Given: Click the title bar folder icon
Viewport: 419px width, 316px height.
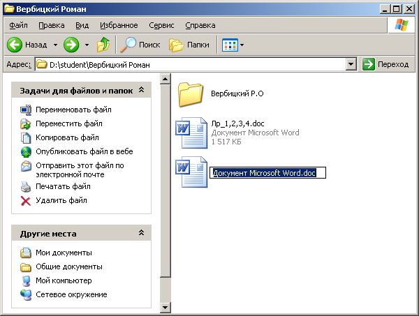Looking at the screenshot, I should 9,9.
